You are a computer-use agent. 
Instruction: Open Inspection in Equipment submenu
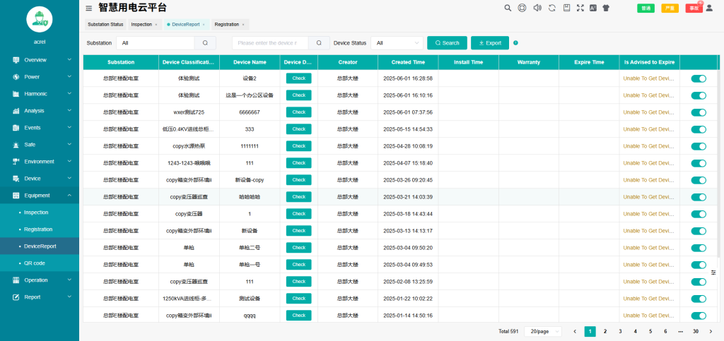(40, 213)
